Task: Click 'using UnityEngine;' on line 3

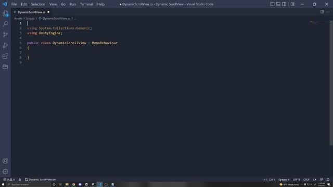Action: coord(45,33)
